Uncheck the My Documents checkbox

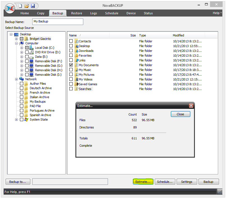click(71, 65)
